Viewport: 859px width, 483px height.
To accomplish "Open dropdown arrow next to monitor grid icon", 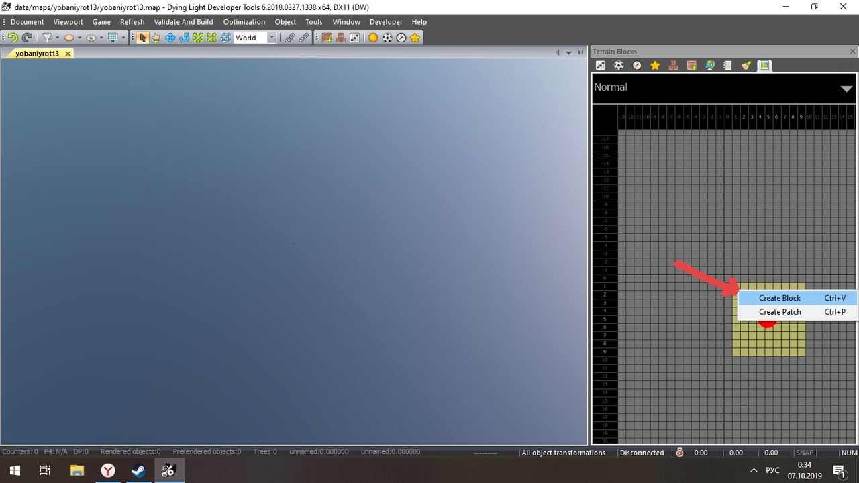I will coord(123,38).
